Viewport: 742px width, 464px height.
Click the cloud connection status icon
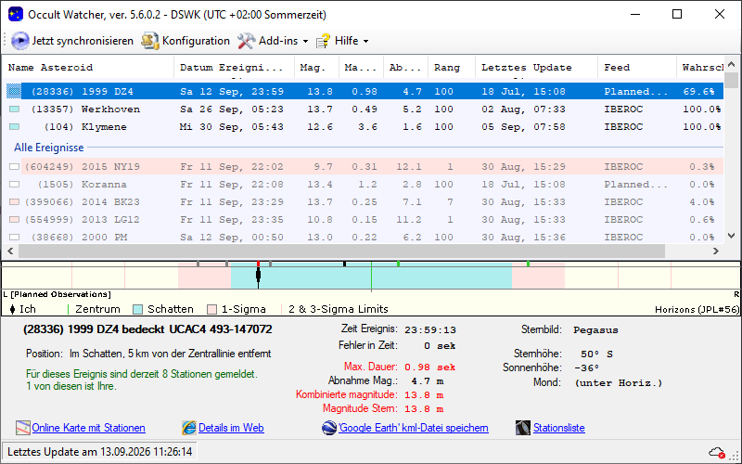717,452
